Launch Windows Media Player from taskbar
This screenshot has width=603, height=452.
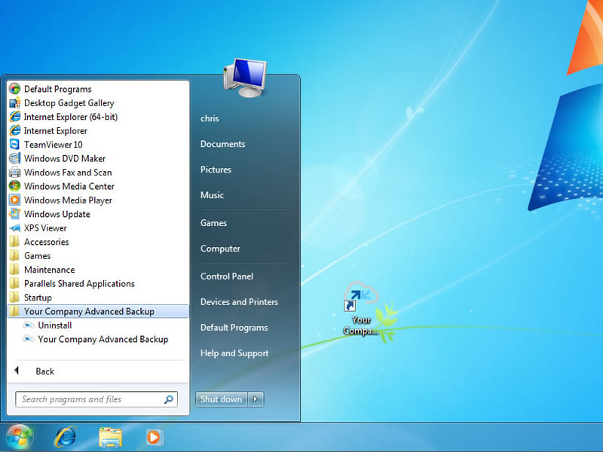[x=155, y=438]
